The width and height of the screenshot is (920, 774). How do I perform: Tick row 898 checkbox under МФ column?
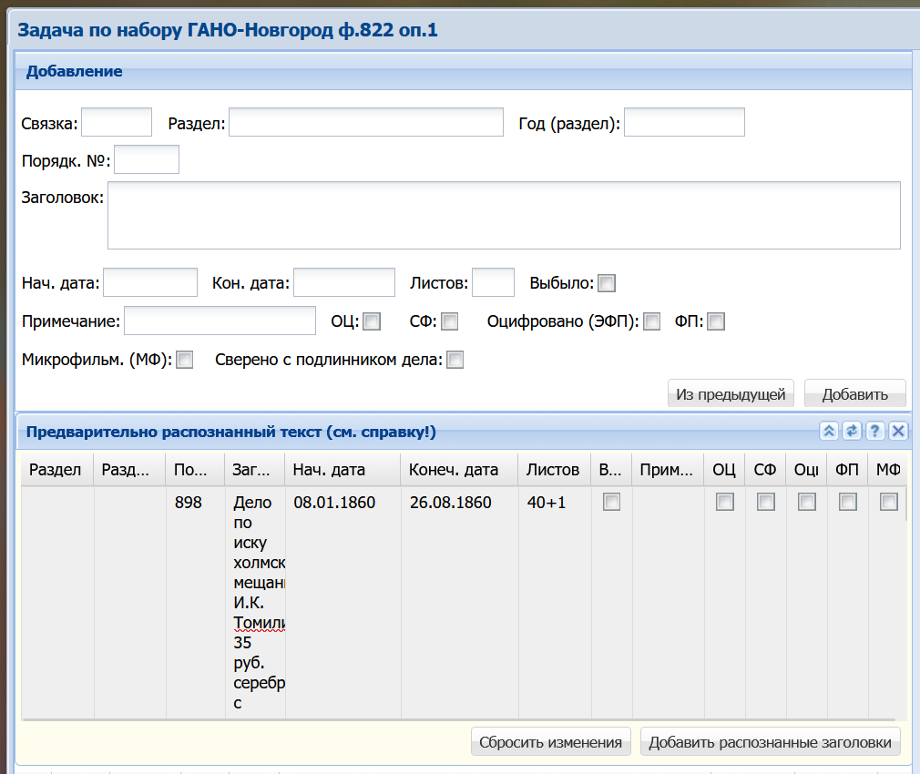[889, 502]
